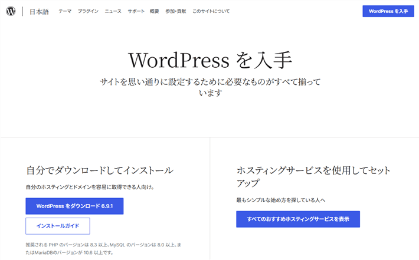
Task: Click the heading 自分でダウンロードしてインストール
Action: (x=100, y=170)
